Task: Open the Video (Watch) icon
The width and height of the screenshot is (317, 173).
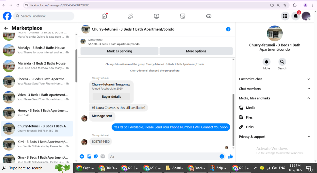Action: tap(156, 16)
